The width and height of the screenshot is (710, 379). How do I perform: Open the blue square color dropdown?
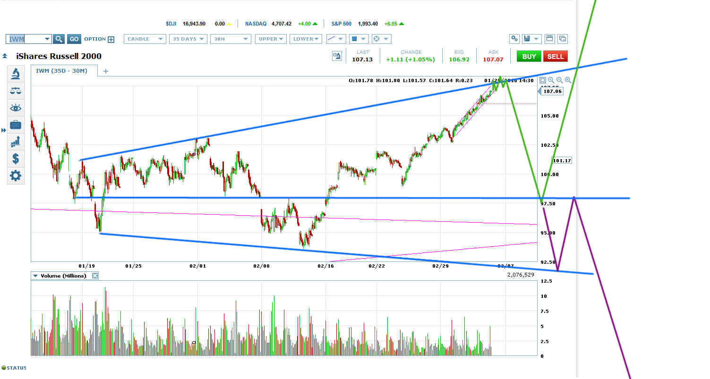point(359,39)
